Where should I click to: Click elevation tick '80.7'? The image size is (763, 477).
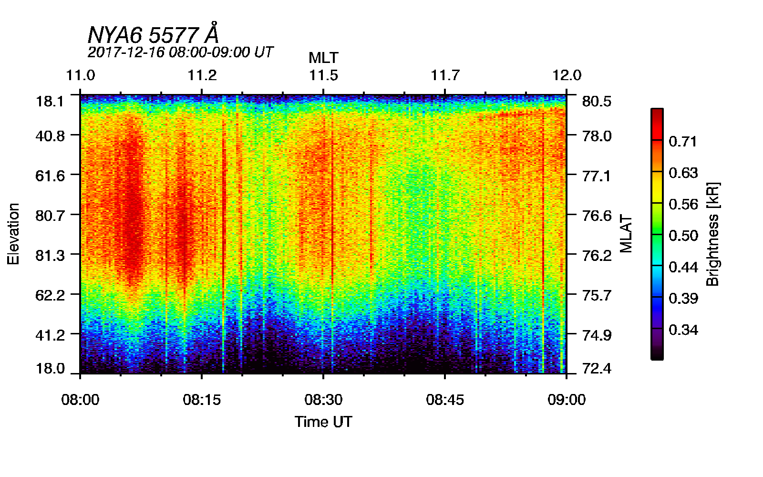[50, 216]
